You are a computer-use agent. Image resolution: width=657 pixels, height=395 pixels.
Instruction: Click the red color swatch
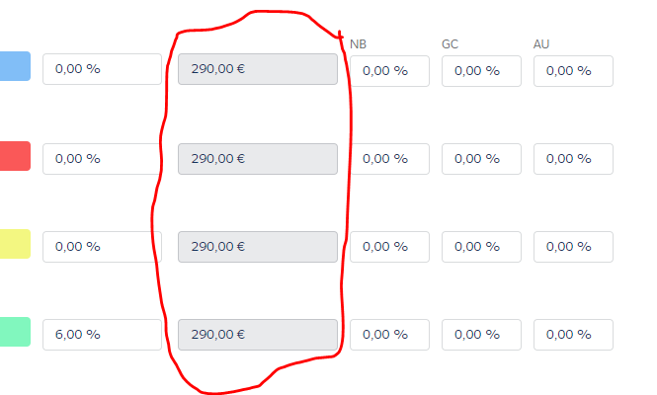point(15,156)
